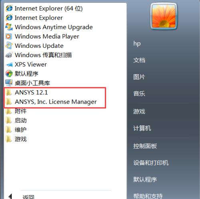Open Internet Explorer (64 位) label
The width and height of the screenshot is (200, 199).
pyautogui.click(x=49, y=8)
